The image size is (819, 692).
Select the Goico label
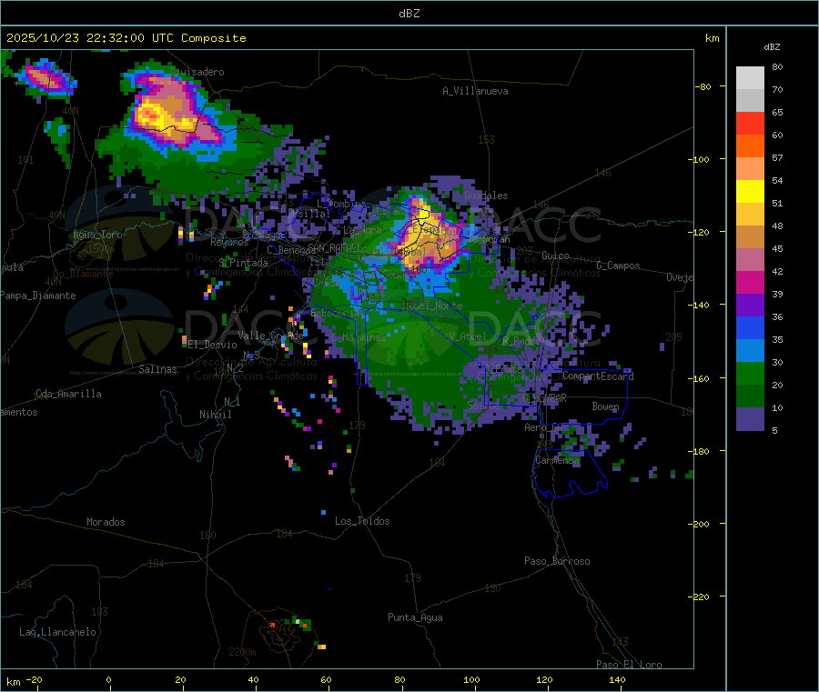tap(555, 256)
